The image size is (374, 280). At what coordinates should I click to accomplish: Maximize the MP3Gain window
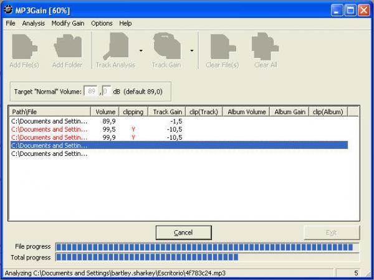coord(350,10)
